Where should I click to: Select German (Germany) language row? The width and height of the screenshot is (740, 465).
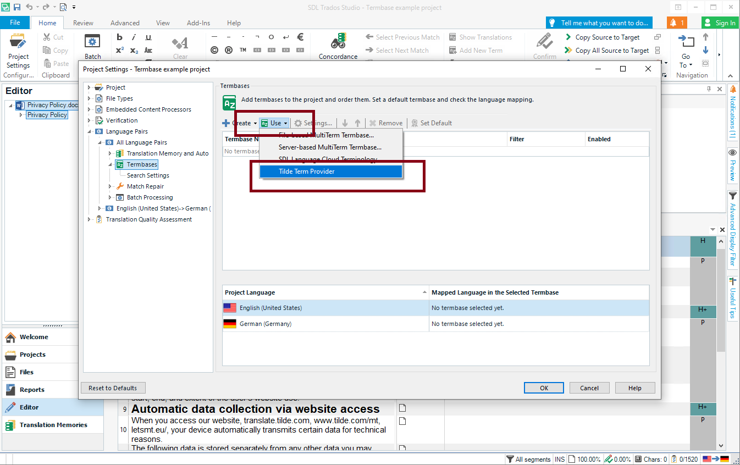pyautogui.click(x=435, y=324)
